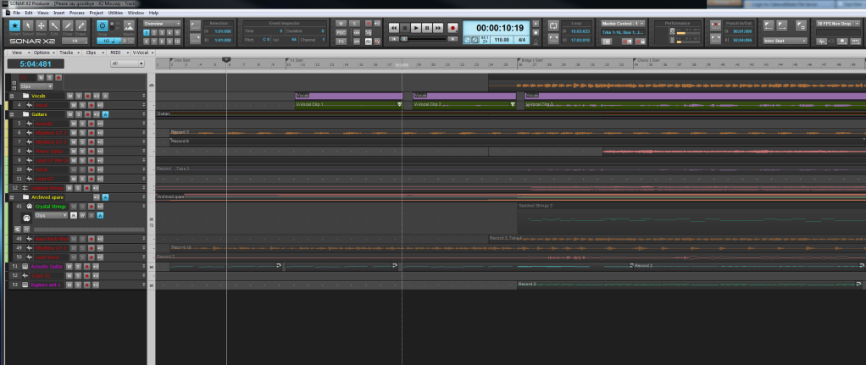Viewport: 866px width, 365px height.
Task: Open the Utilities menu
Action: (x=117, y=14)
